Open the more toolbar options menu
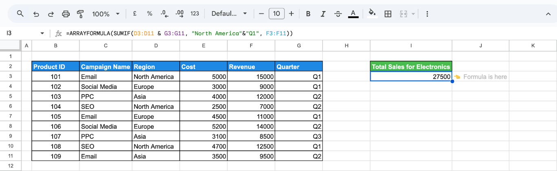Image resolution: width=557 pixels, height=171 pixels. [427, 14]
